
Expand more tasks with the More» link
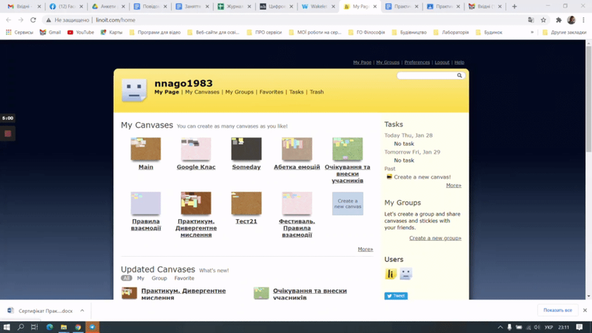click(453, 186)
